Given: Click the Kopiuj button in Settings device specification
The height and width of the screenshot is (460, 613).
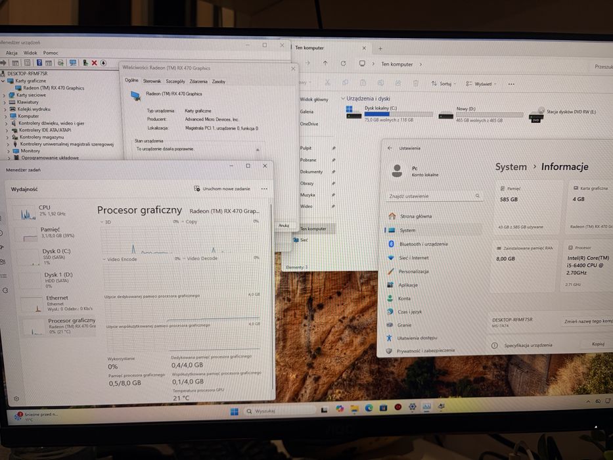Looking at the screenshot, I should [598, 344].
